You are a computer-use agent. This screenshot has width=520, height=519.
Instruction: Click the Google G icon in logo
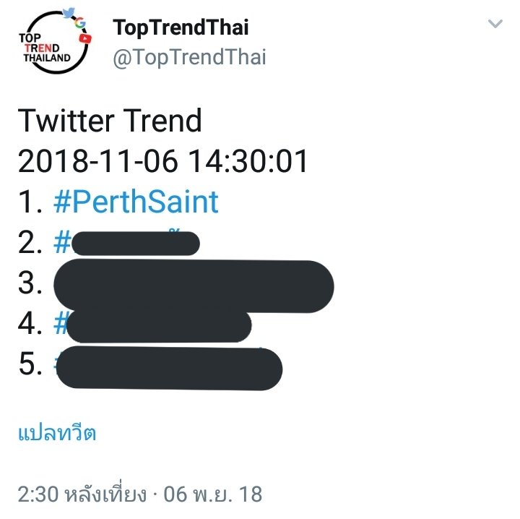pos(80,23)
